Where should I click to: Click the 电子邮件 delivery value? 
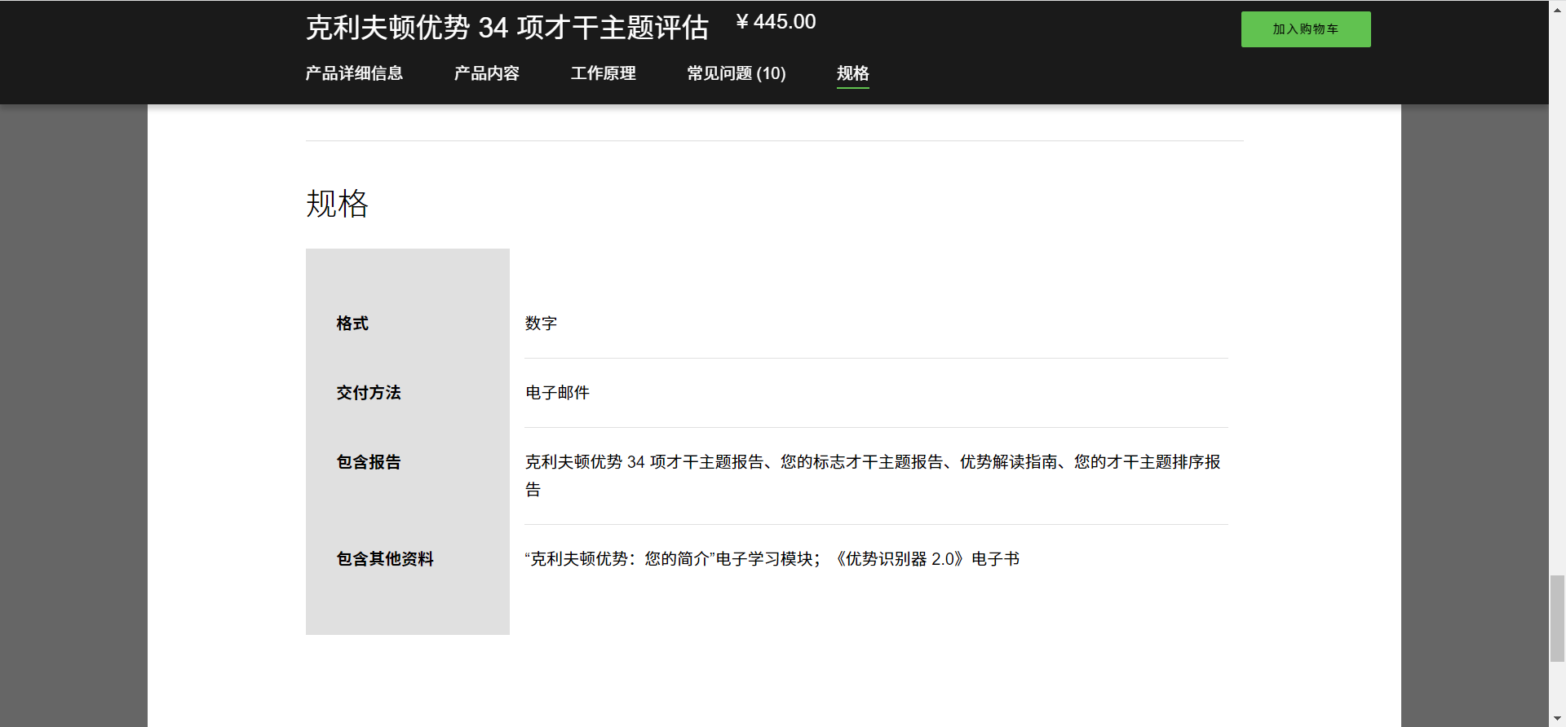click(x=557, y=393)
